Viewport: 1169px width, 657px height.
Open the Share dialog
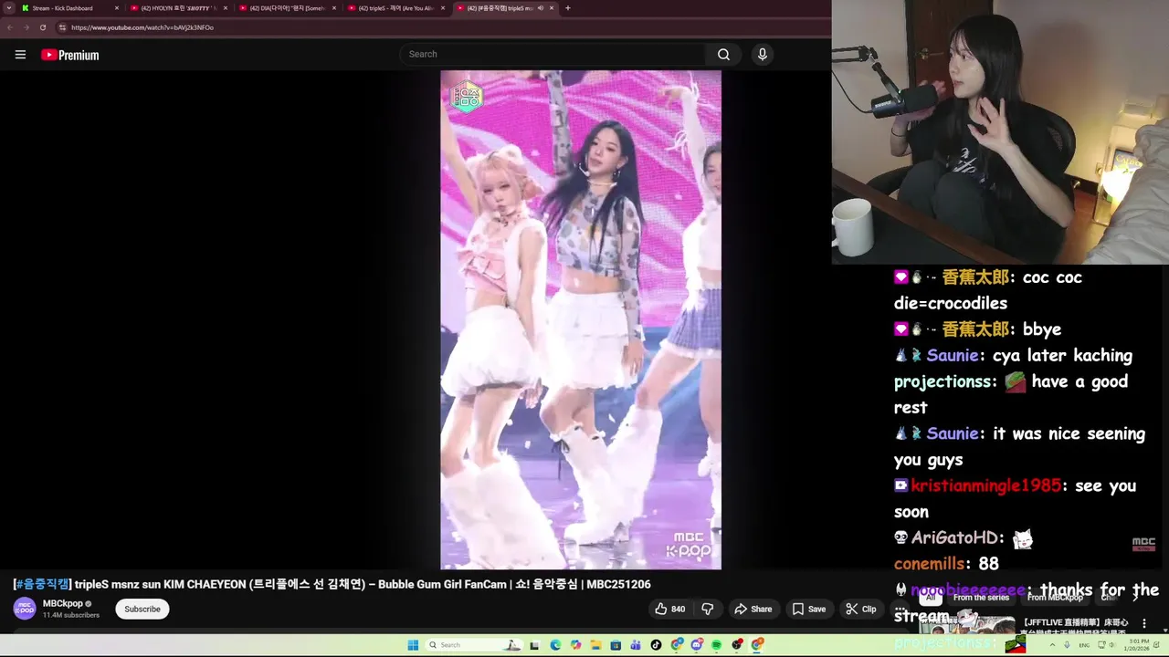753,609
